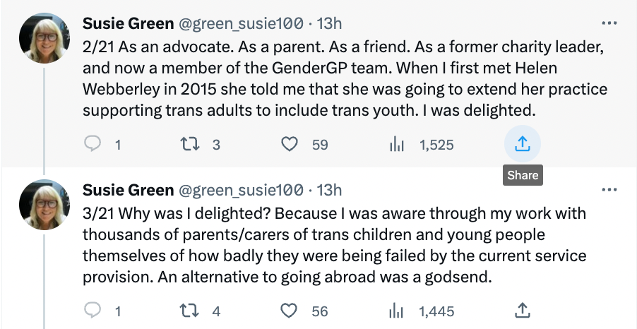Screen dimensions: 637x329
Task: View analytics for the 2/21 tweet
Action: click(397, 145)
